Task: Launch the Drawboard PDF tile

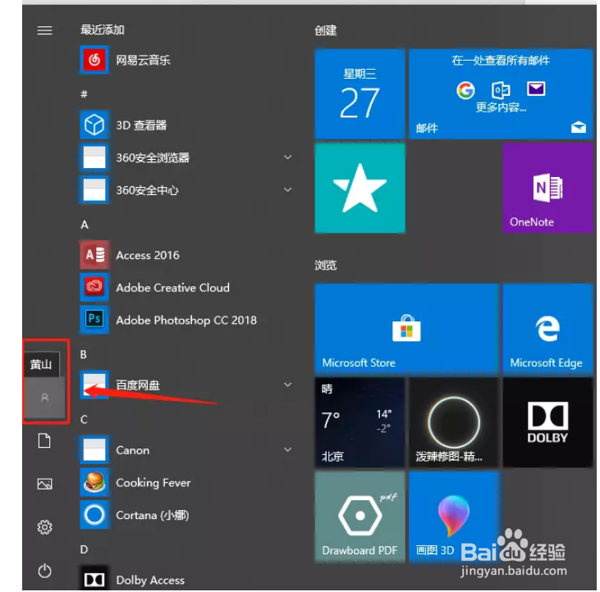Action: 360,517
